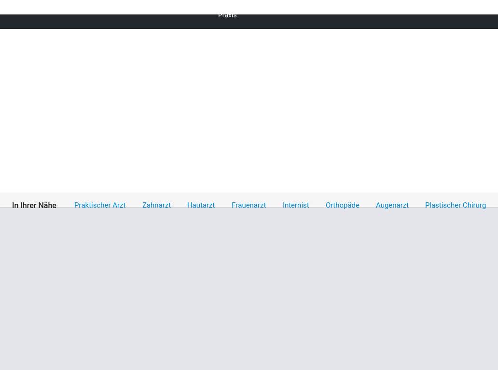Go to the Orthopäde link
498x370 pixels.
coord(342,205)
